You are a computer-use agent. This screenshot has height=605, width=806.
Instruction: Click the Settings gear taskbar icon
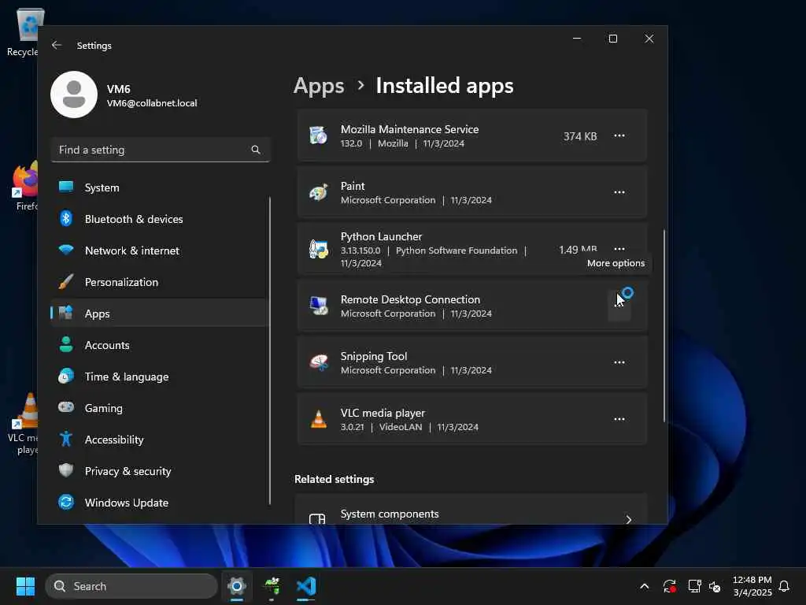237,586
